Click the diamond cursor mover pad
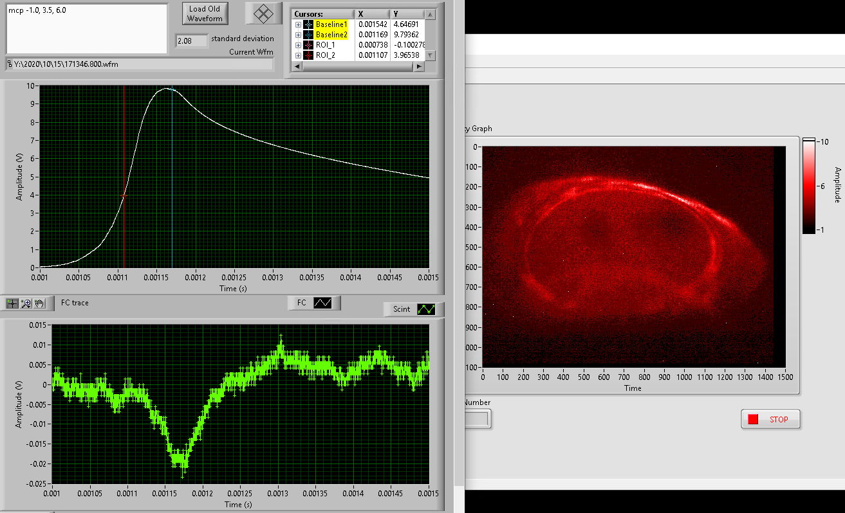This screenshot has height=513, width=845. (264, 14)
